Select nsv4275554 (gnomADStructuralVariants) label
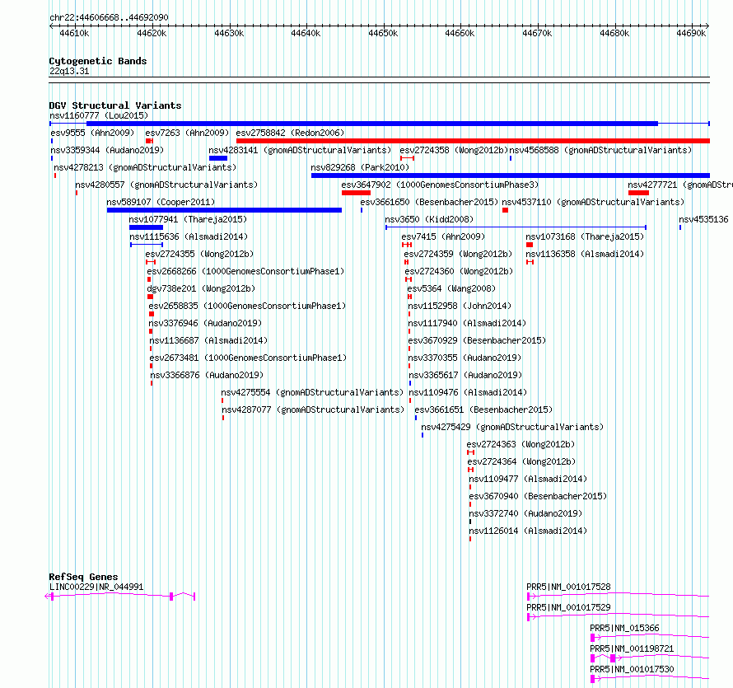This screenshot has height=688, width=733. coord(312,392)
